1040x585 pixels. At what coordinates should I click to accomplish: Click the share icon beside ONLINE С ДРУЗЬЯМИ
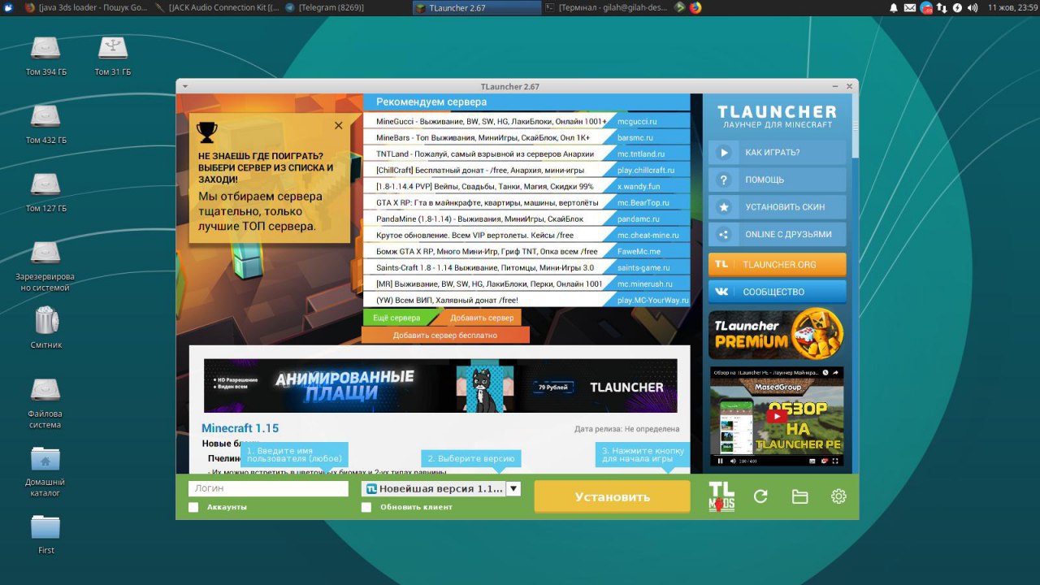coord(722,234)
